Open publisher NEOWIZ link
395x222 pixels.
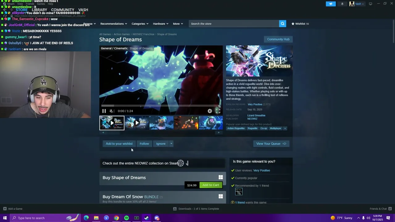[252, 119]
